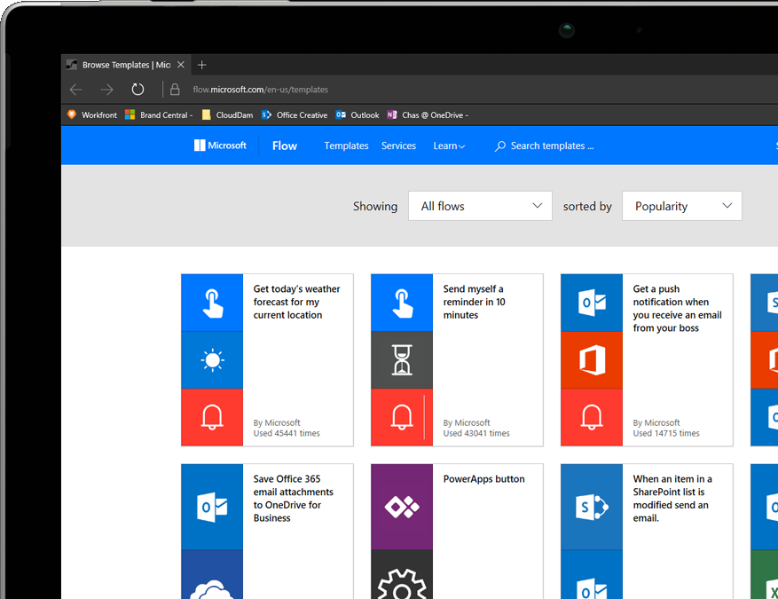The height and width of the screenshot is (599, 778).
Task: Open the All flows dropdown
Action: point(480,206)
